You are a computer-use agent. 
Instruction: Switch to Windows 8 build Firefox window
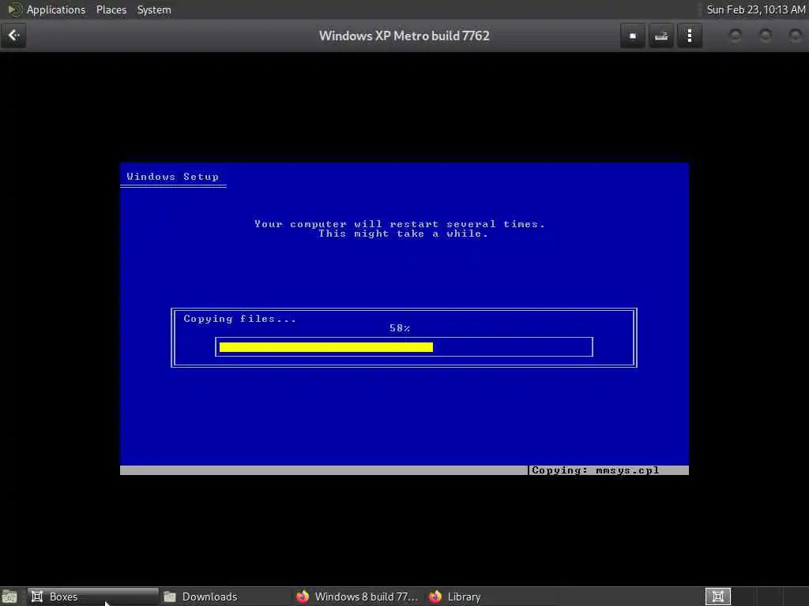pos(358,597)
